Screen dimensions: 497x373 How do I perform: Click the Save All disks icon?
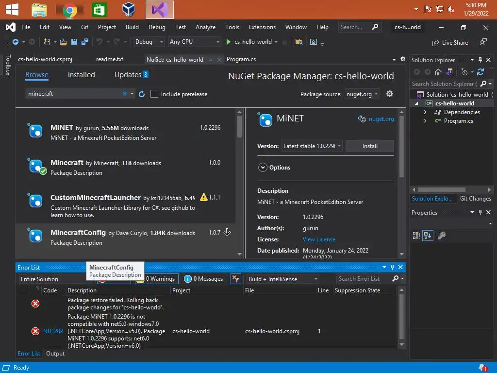point(85,42)
